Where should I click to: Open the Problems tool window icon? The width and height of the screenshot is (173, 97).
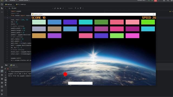pos(2,91)
